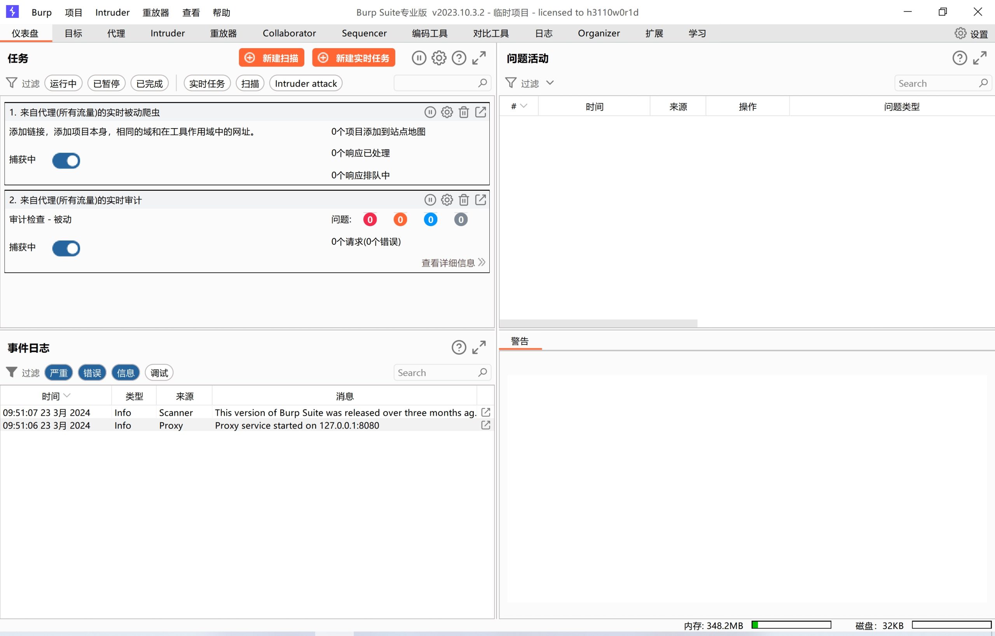Toggle the Intruder attack task filter
This screenshot has width=995, height=636.
click(x=306, y=83)
